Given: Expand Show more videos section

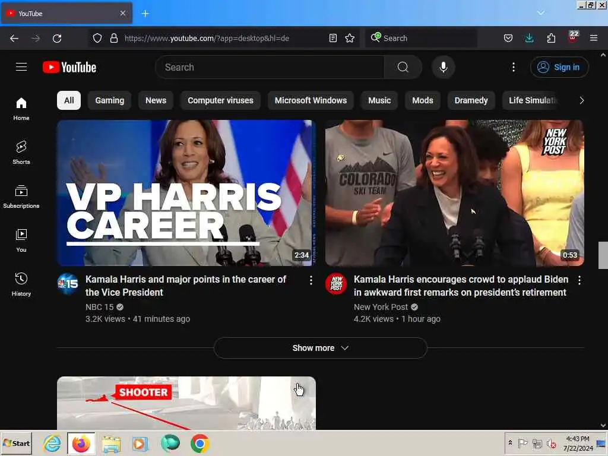Looking at the screenshot, I should [x=320, y=348].
